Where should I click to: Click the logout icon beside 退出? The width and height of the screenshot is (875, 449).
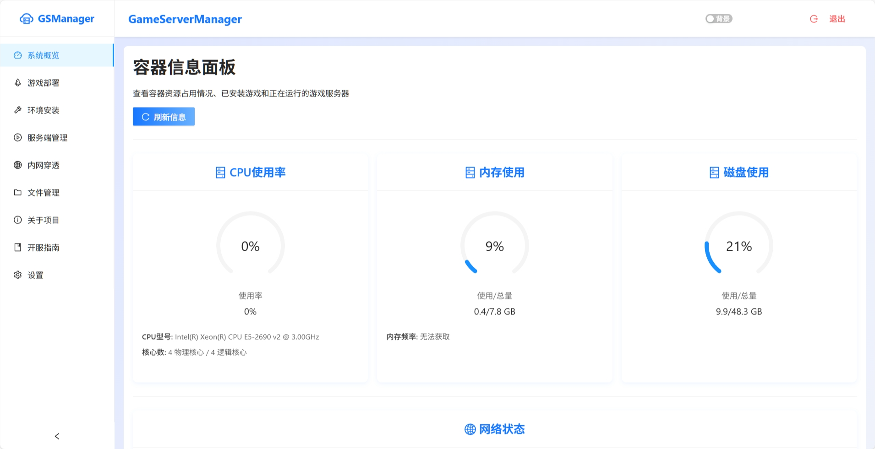point(814,19)
